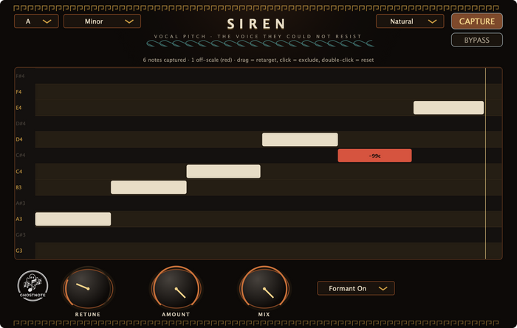
Task: Click the MIX knob
Action: tap(264, 288)
